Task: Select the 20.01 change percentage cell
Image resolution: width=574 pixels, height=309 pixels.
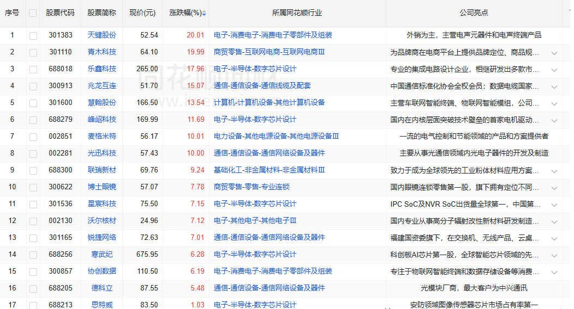Action: pyautogui.click(x=195, y=35)
